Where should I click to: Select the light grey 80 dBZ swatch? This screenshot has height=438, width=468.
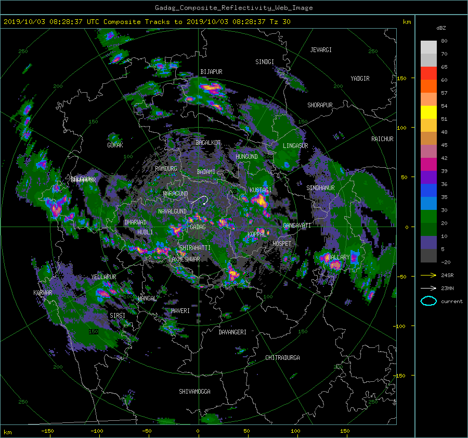click(x=428, y=47)
